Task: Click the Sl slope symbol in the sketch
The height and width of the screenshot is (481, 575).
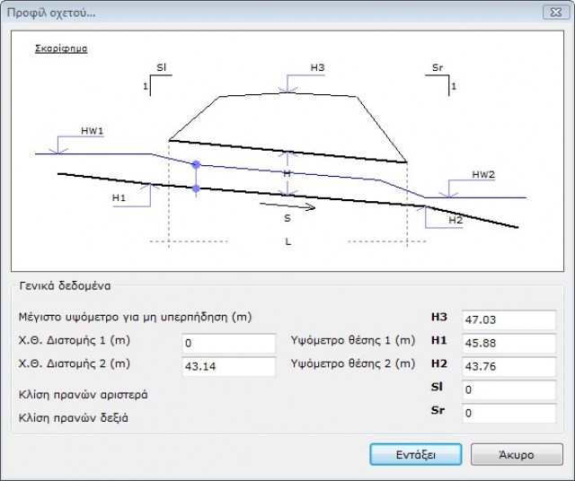Action: pyautogui.click(x=159, y=67)
